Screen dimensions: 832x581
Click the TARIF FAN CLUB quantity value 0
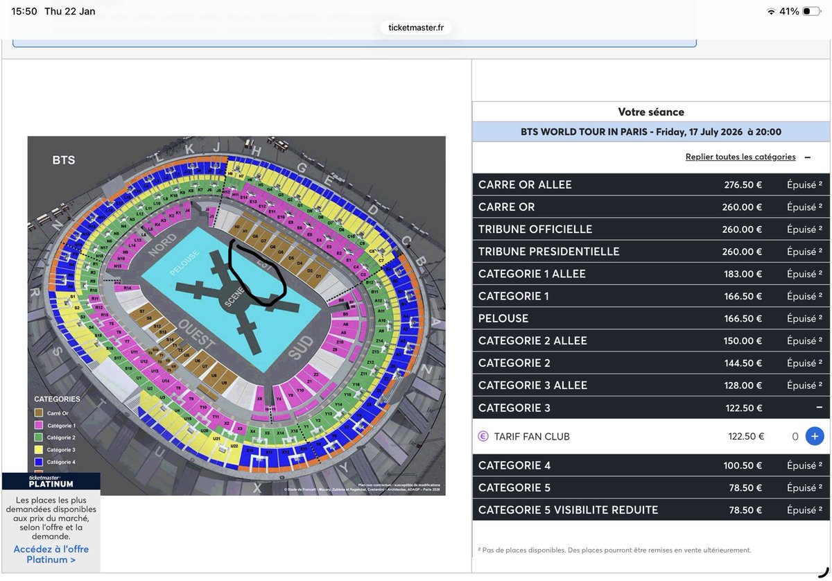(795, 437)
